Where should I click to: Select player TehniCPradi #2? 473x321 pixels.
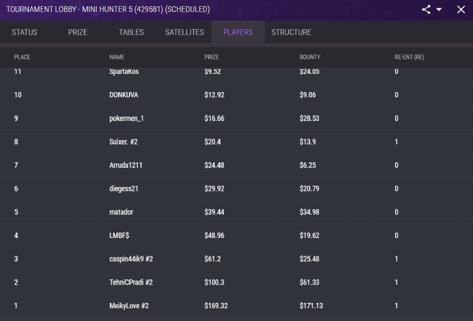click(131, 282)
